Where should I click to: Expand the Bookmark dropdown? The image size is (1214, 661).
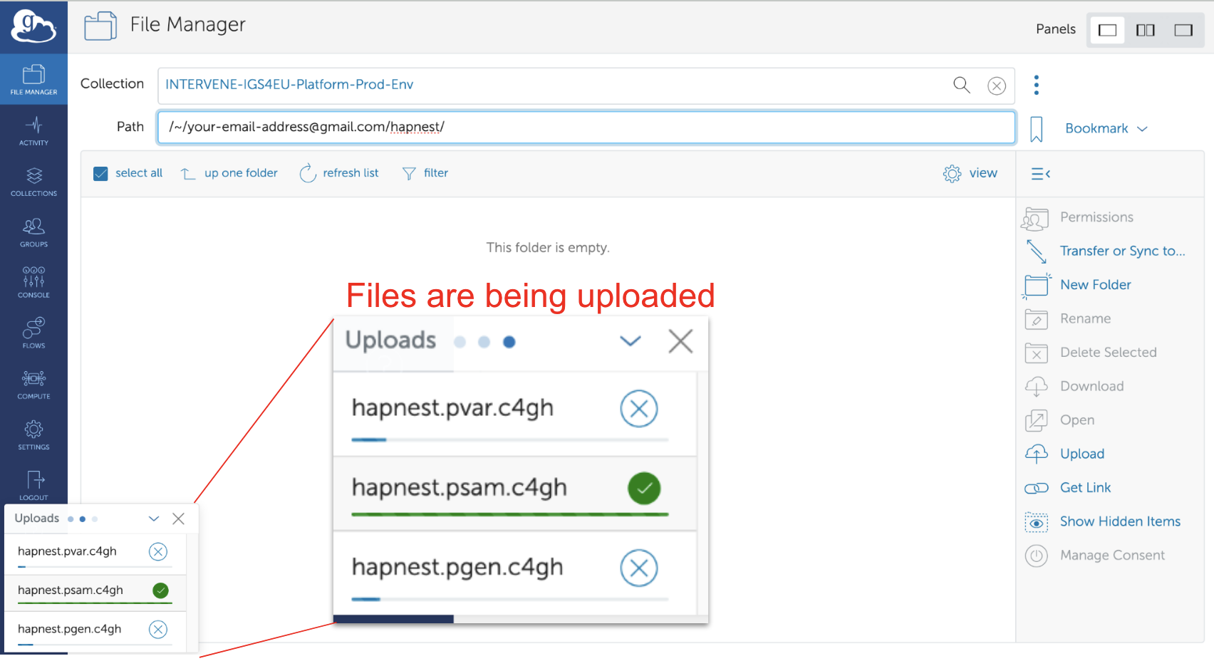pos(1106,129)
